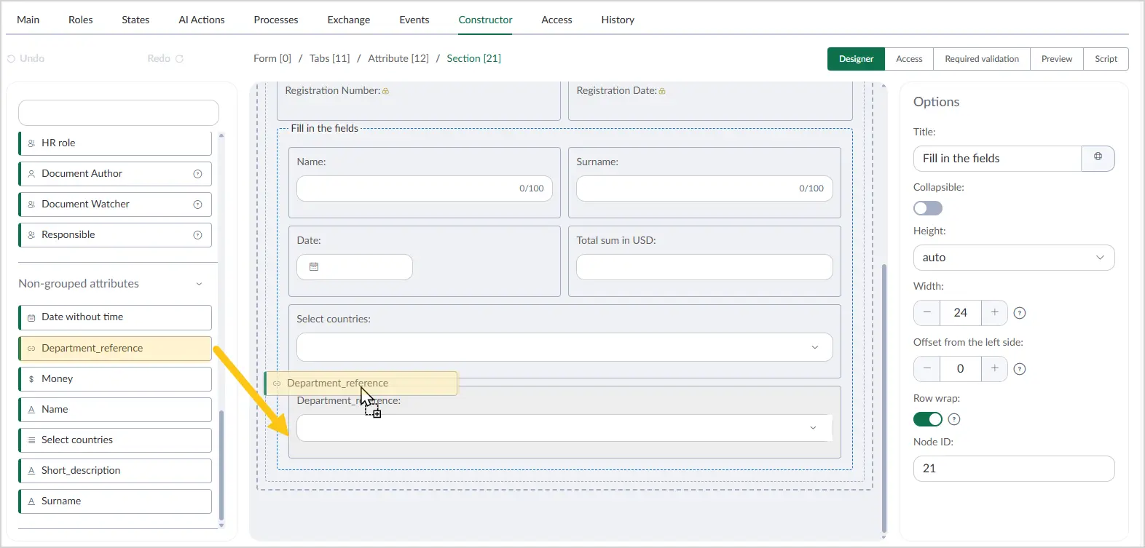Turn off the Row wrap switch
The image size is (1145, 548).
928,419
